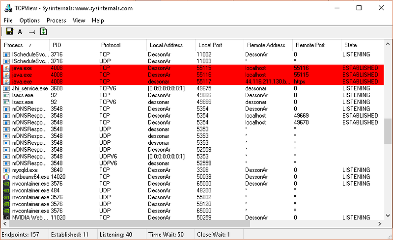
Task: Click Listening: 40 in status bar
Action: coord(116,235)
